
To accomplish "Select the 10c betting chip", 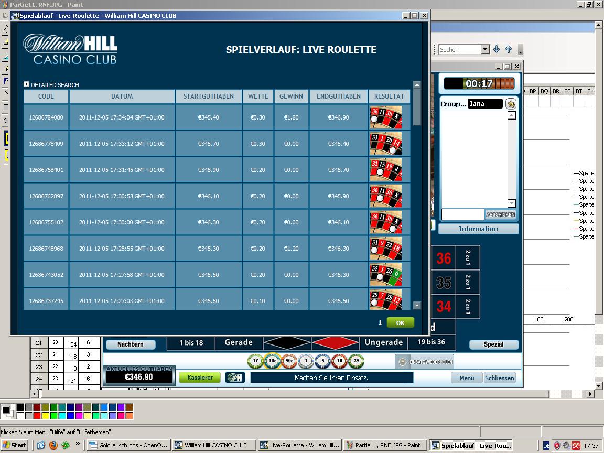I will pos(272,361).
